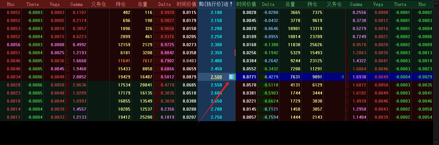
Task: Click the rightmost Rho column header
Action: (x=422, y=4)
